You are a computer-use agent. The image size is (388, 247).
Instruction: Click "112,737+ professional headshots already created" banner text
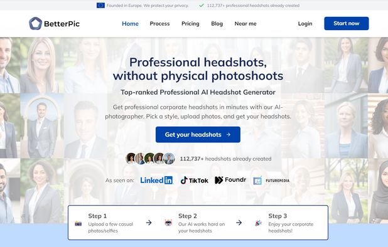tap(253, 6)
